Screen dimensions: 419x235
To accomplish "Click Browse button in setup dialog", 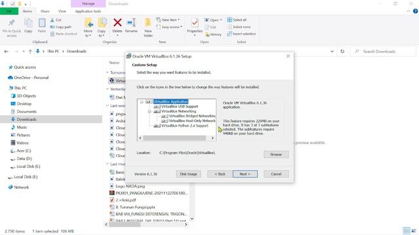I will pyautogui.click(x=276, y=154).
